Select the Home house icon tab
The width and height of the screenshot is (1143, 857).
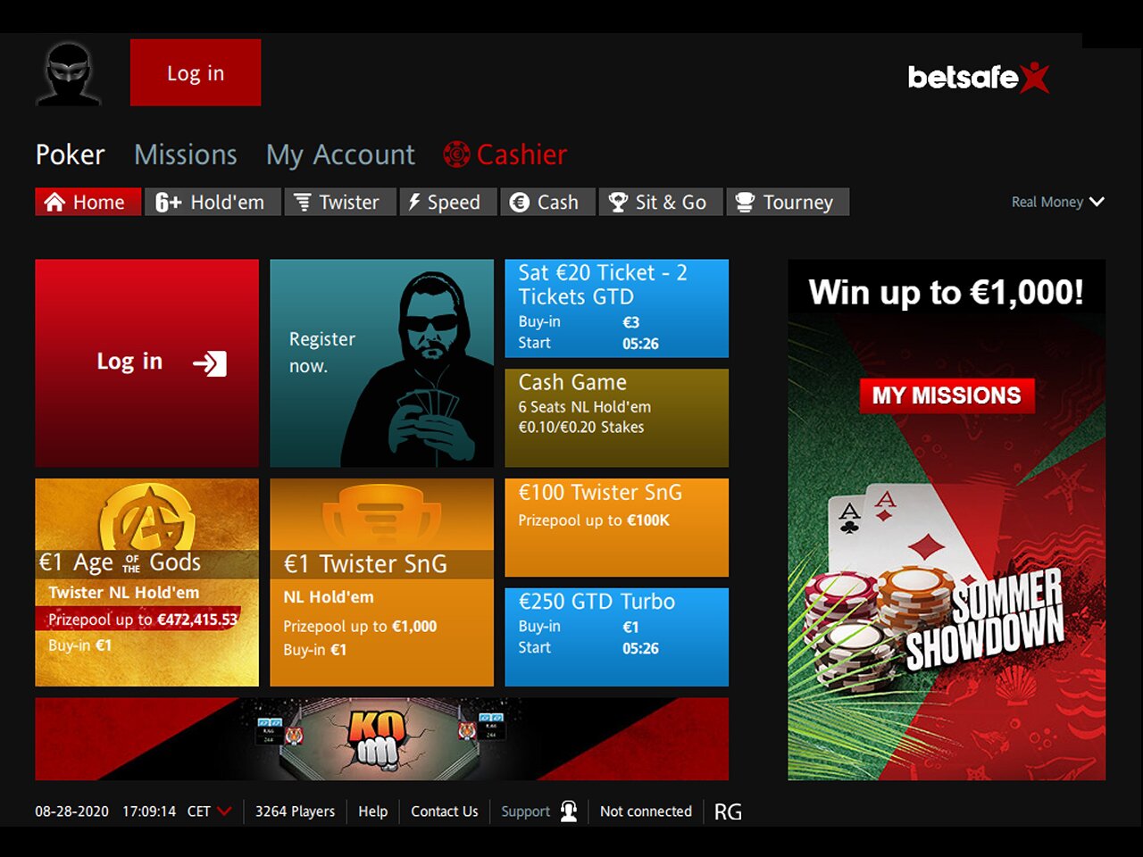[x=54, y=202]
